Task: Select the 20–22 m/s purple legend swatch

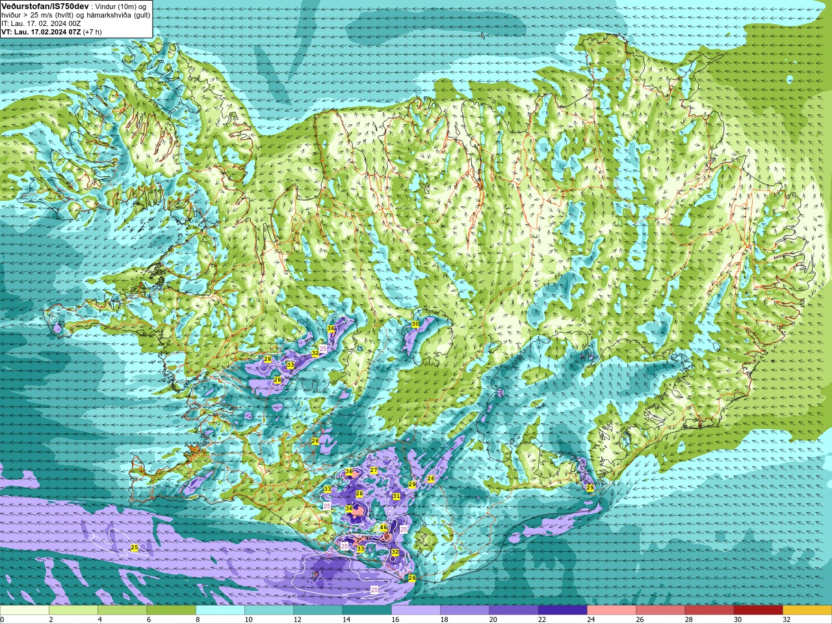Action: [x=513, y=610]
